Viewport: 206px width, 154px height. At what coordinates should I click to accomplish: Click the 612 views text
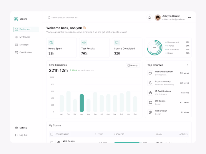coord(185,103)
